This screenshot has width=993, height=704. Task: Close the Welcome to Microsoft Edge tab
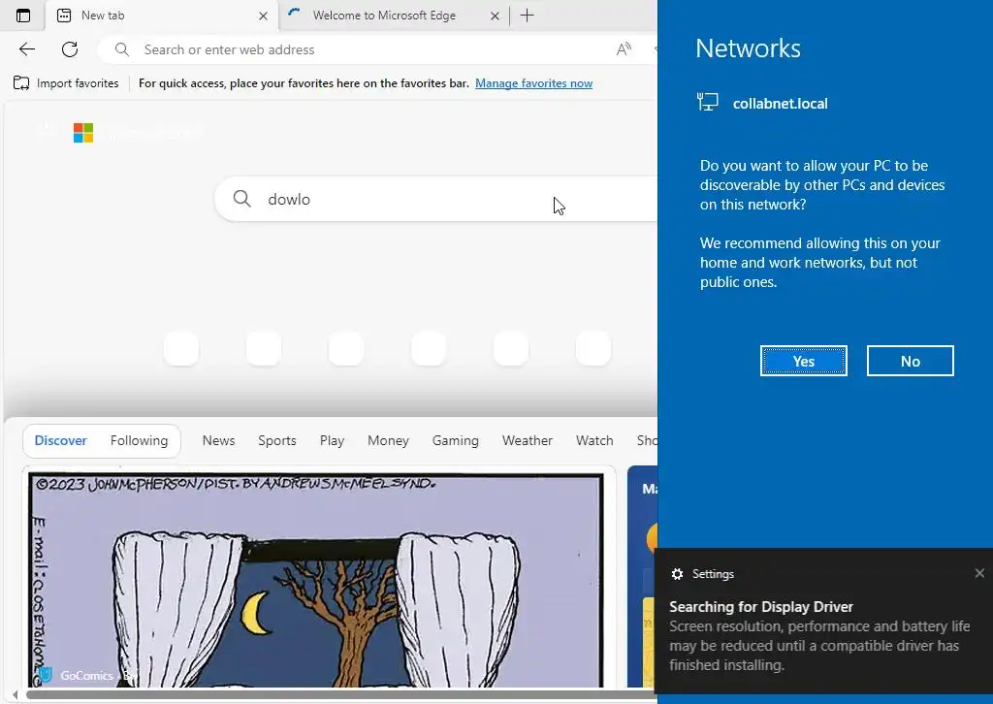coord(496,16)
